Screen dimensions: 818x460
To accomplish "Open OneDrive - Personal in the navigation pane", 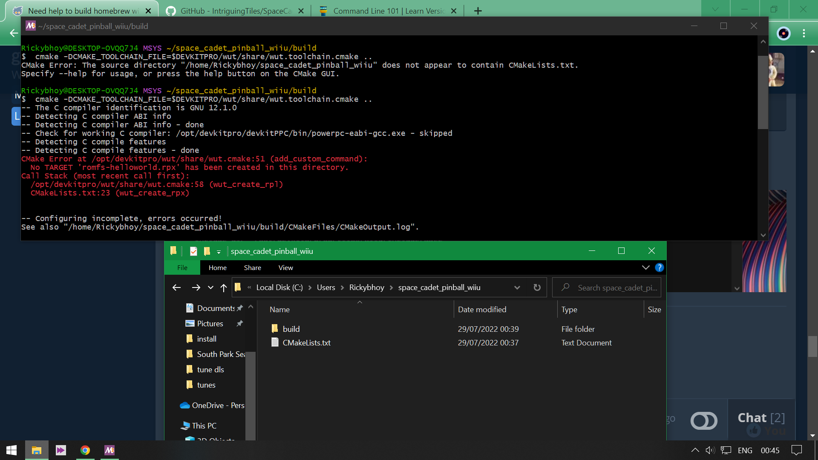I will [212, 405].
